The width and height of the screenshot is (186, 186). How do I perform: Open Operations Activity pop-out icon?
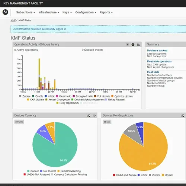pos(128,45)
